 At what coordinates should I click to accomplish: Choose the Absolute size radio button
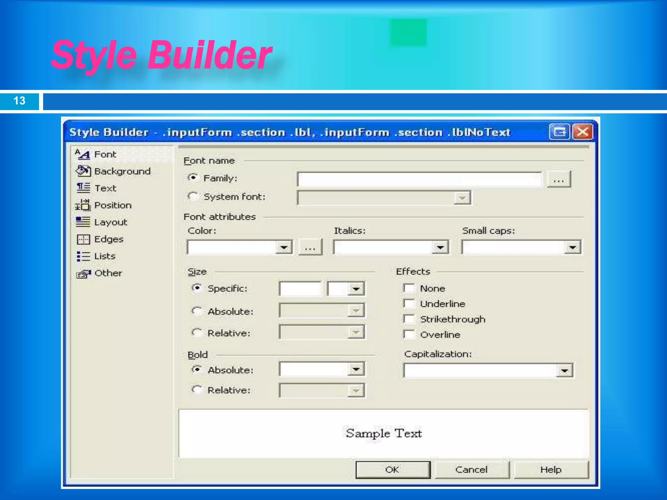click(197, 311)
